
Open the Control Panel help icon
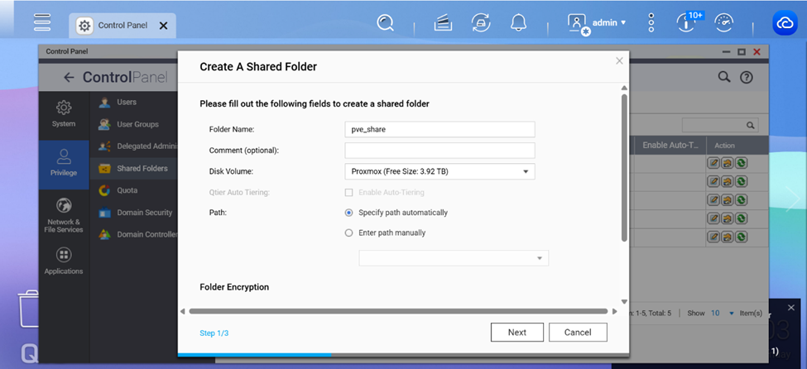coord(746,77)
